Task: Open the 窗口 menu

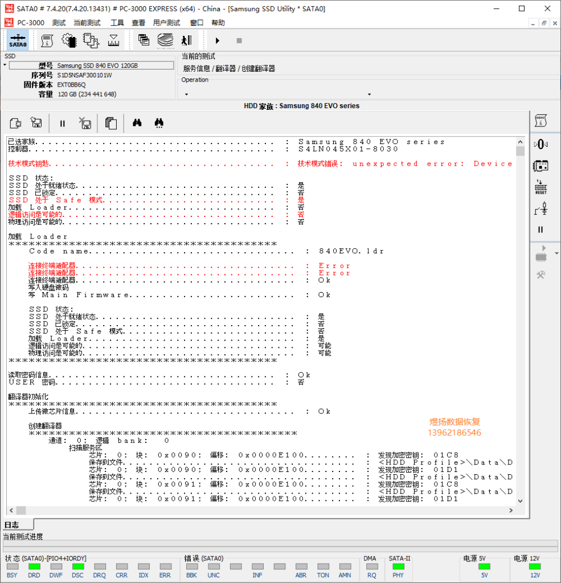Action: [x=197, y=23]
